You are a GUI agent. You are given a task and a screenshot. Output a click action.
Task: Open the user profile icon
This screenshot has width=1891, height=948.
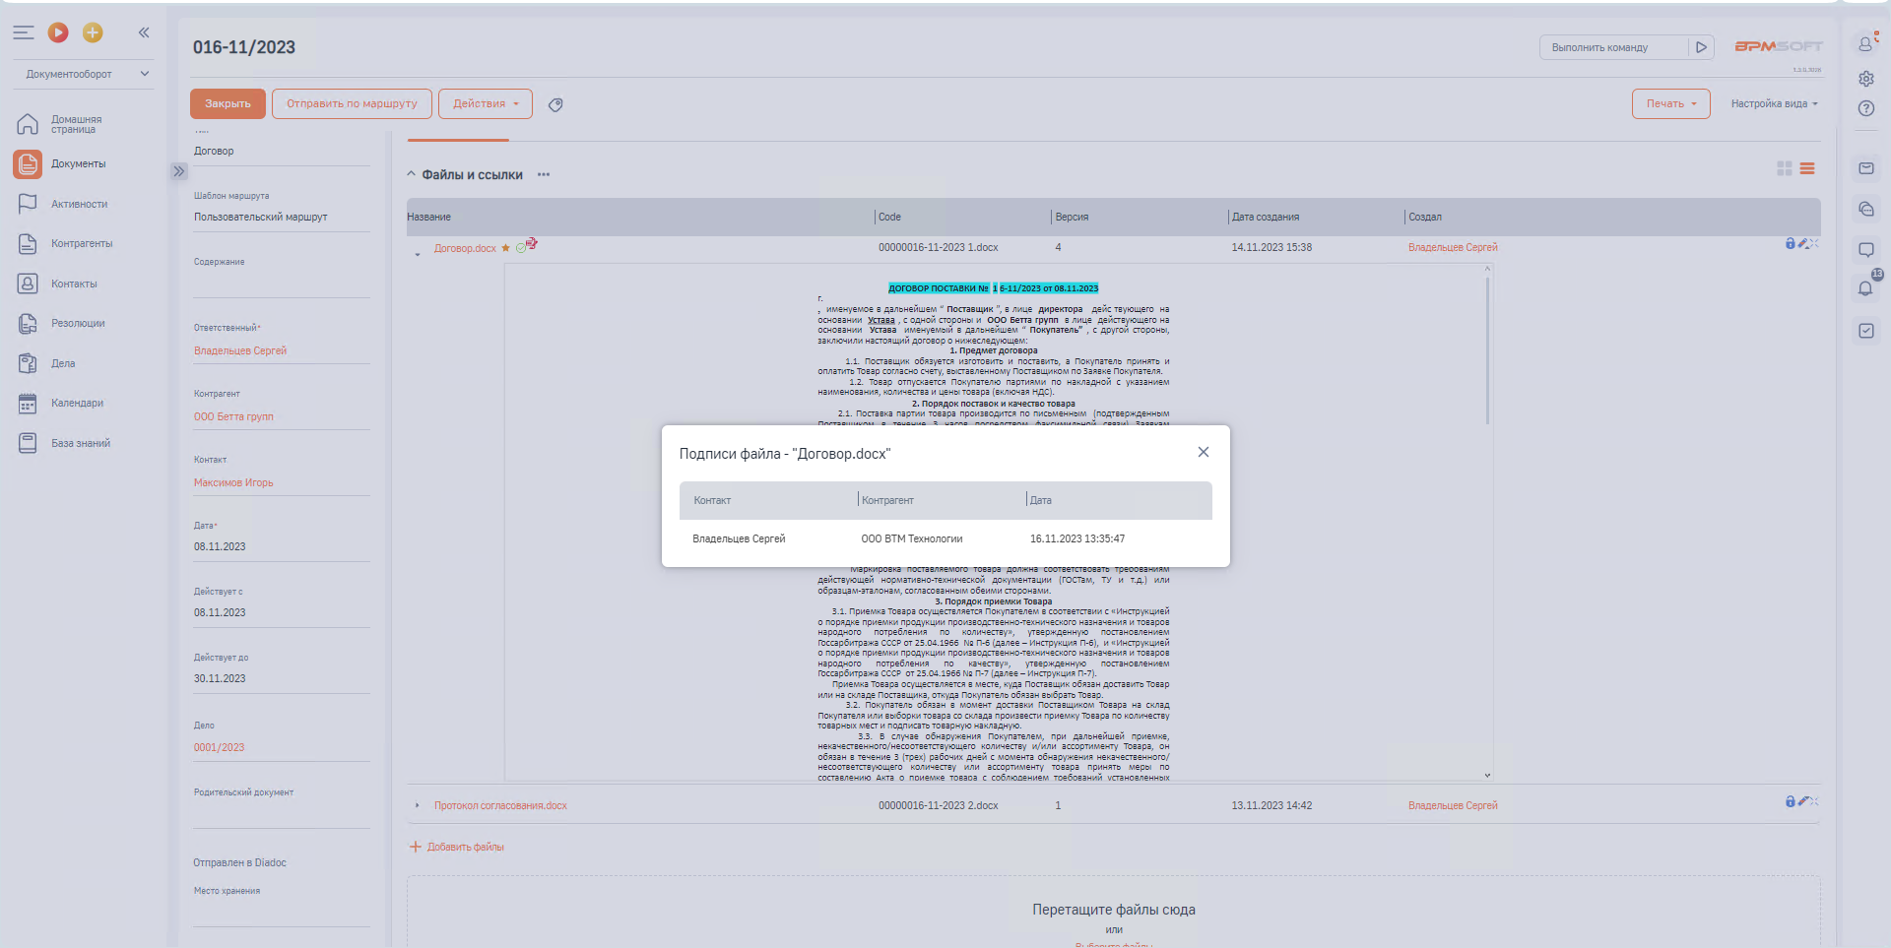[1866, 43]
